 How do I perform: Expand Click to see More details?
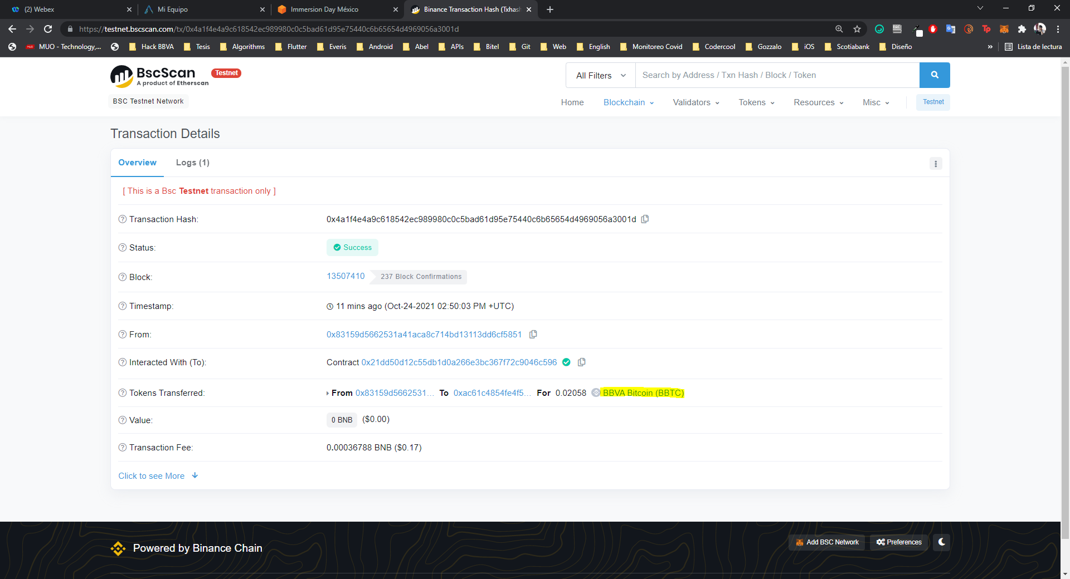[158, 476]
